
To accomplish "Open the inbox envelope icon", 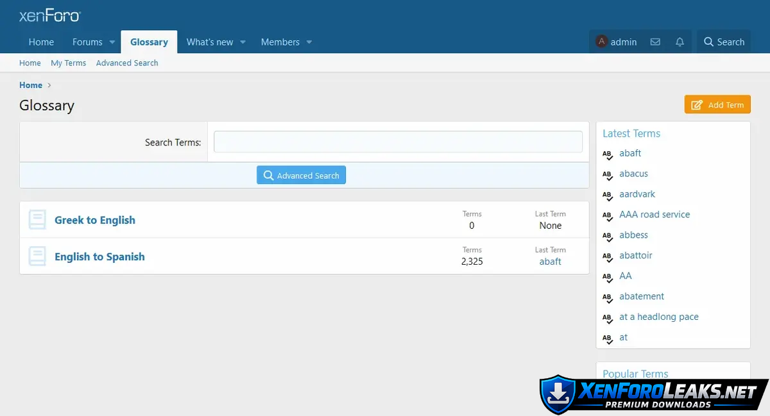I will (x=655, y=42).
